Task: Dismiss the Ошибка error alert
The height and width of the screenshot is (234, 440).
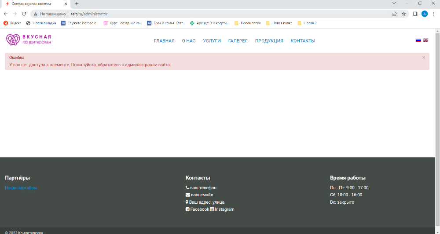Action: pyautogui.click(x=424, y=58)
